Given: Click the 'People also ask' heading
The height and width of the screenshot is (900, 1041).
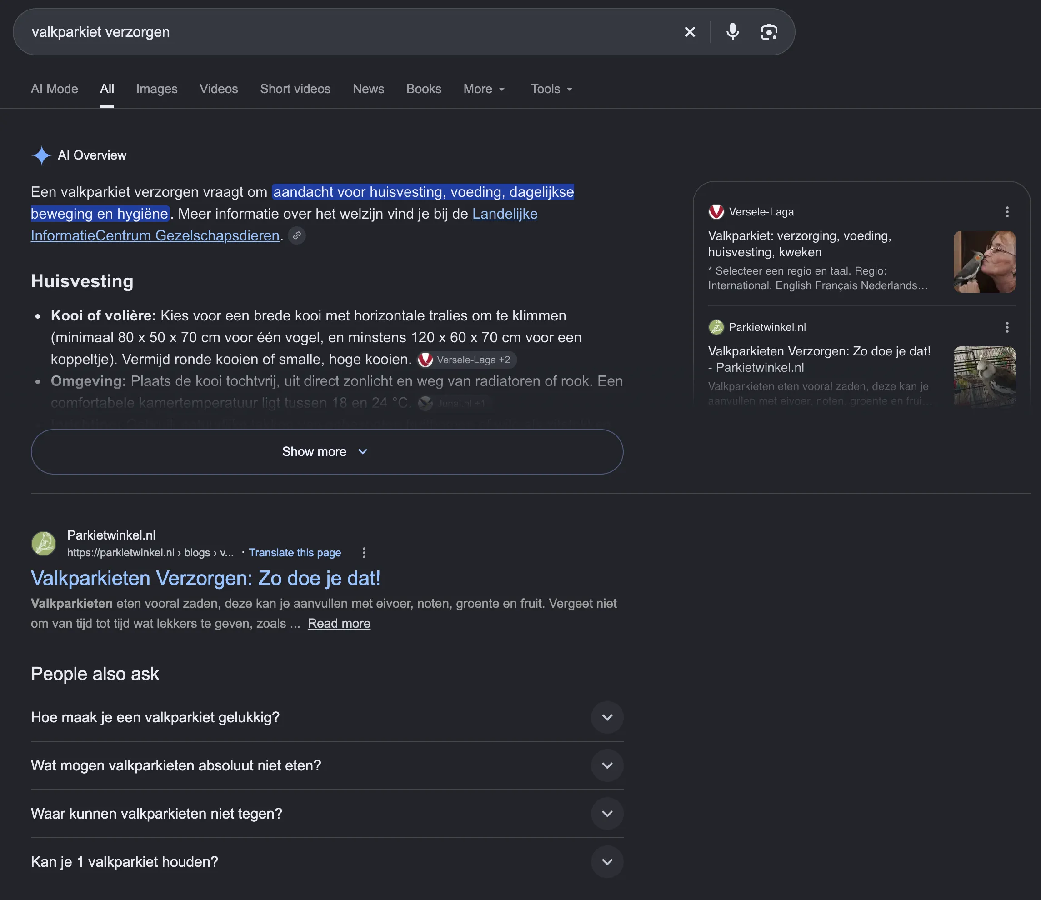Looking at the screenshot, I should coord(95,674).
